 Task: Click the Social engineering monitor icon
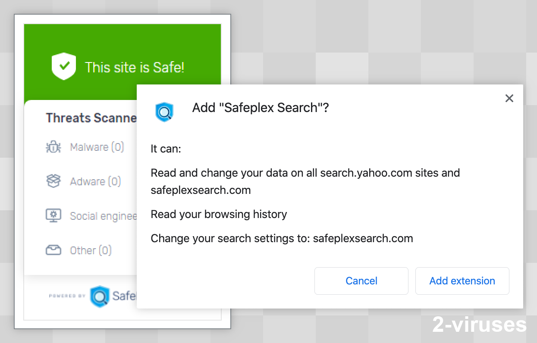click(53, 215)
